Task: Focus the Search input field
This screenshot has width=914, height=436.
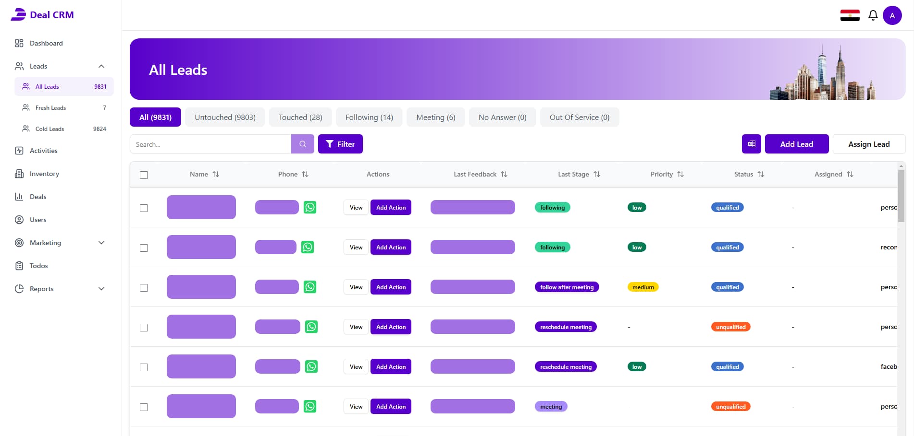Action: pyautogui.click(x=210, y=144)
